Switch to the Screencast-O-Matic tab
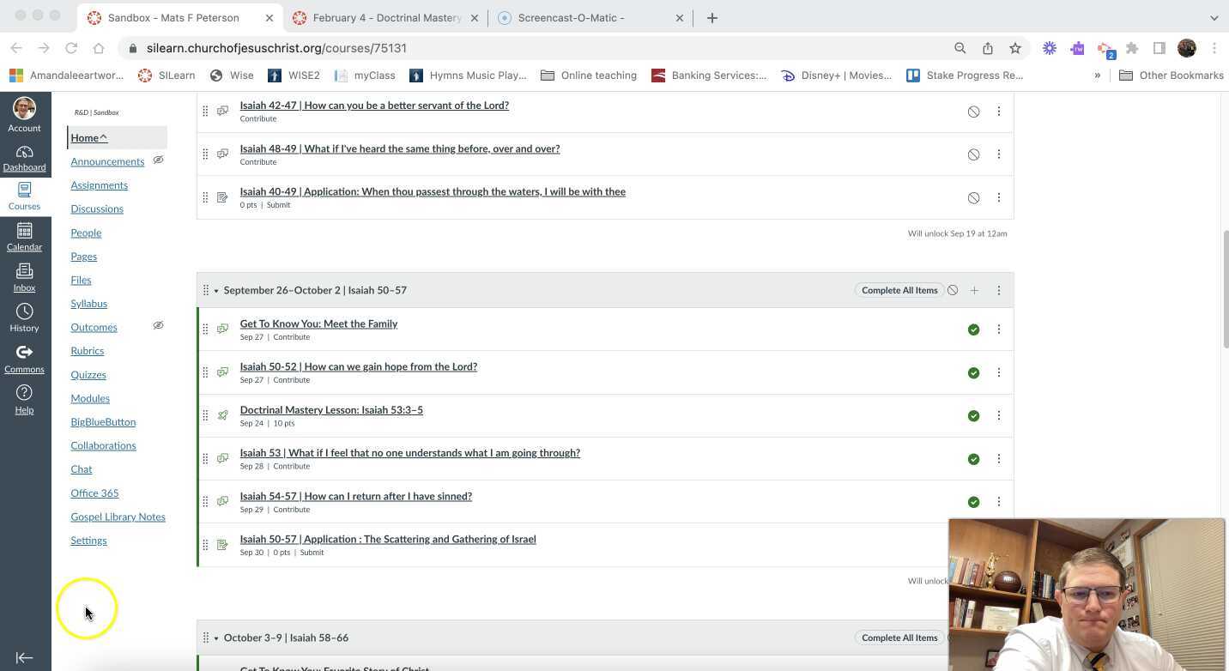This screenshot has width=1229, height=671. [x=572, y=17]
